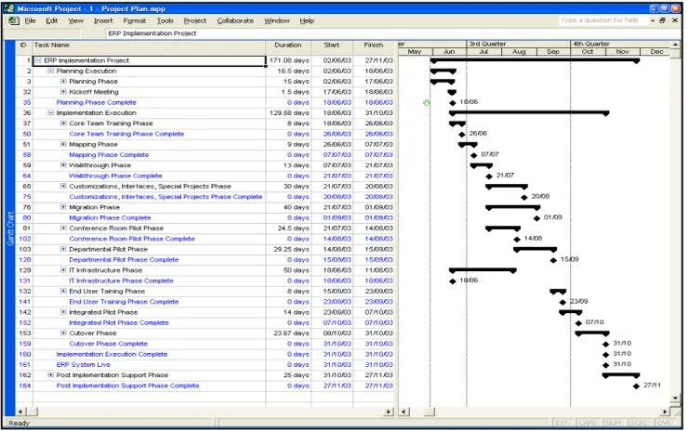Expand the Conference Room Pilot Phase task
Image resolution: width=688 pixels, height=431 pixels.
click(x=63, y=229)
